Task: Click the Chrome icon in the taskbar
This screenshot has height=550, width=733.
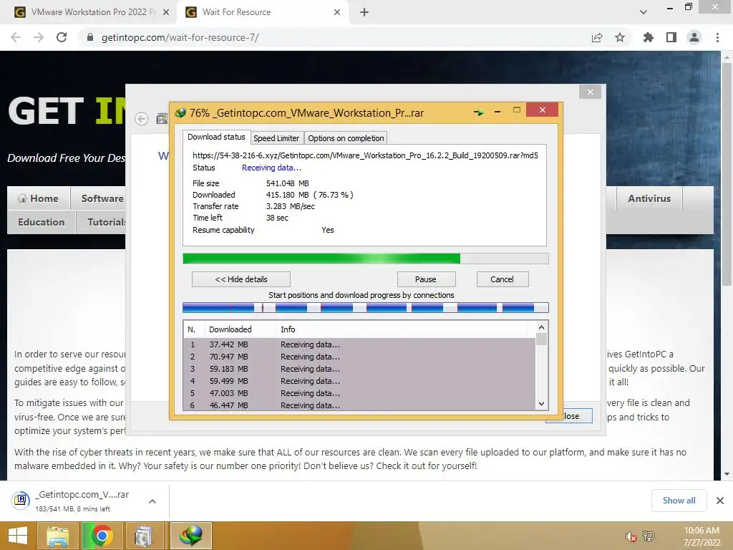Action: click(102, 536)
